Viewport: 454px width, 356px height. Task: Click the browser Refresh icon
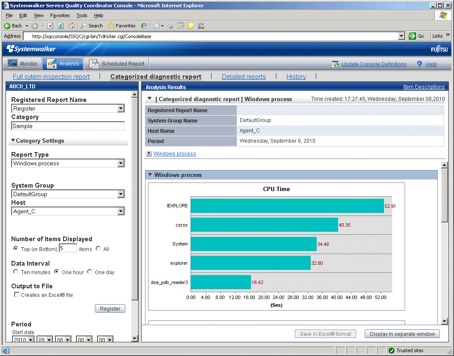61,26
